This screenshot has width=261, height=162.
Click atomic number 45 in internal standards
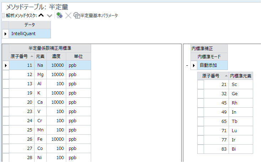pos(216,103)
